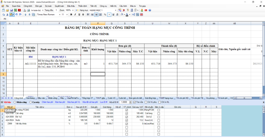Click the UK flag language icon
Image resolution: width=265 pixels, height=138 pixels.
pos(141,15)
